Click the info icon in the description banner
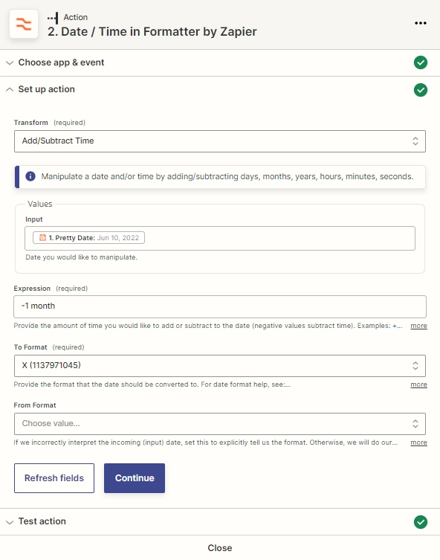This screenshot has height=560, width=440. tap(30, 176)
